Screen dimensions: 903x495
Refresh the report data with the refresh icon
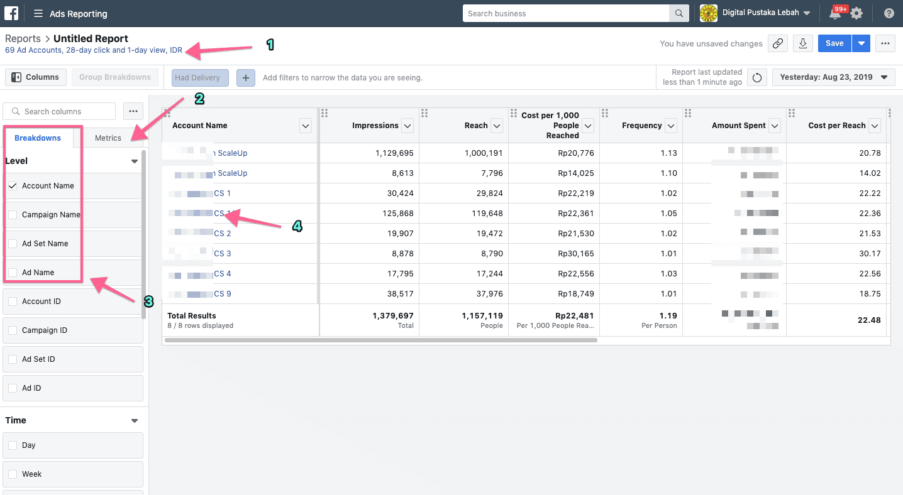point(756,77)
